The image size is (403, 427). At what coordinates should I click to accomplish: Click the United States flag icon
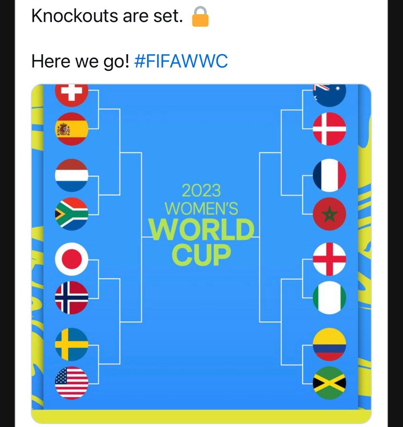click(x=71, y=383)
